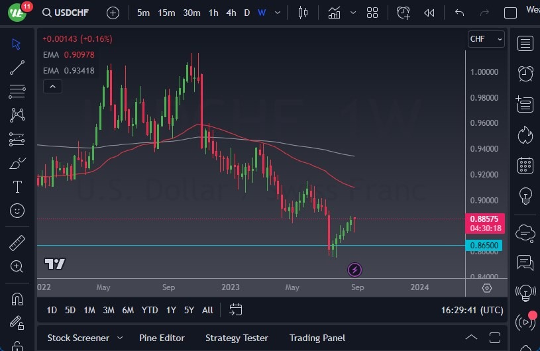Click the 0.86500 horizontal line price label
Image resolution: width=540 pixels, height=351 pixels.
pyautogui.click(x=486, y=246)
